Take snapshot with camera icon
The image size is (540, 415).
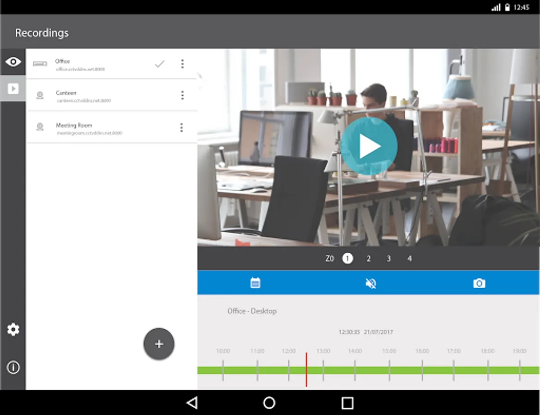coord(479,283)
